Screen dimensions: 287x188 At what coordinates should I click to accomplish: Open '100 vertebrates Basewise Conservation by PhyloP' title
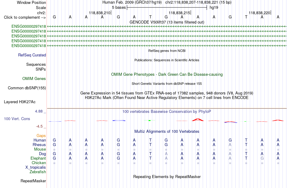point(167,112)
